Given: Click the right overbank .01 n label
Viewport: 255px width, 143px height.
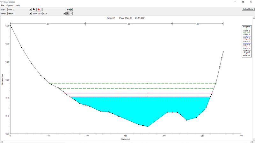Looking at the screenshot, I should pos(197,24).
